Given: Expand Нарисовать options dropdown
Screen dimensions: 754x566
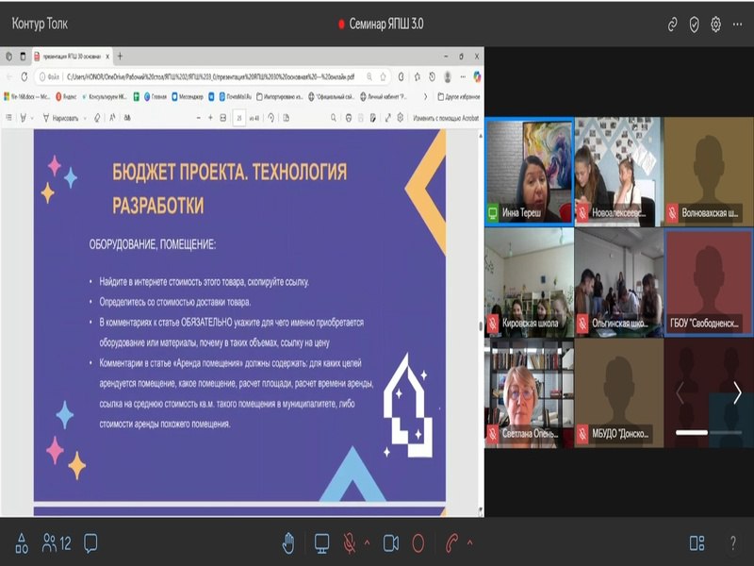Looking at the screenshot, I should [85, 118].
